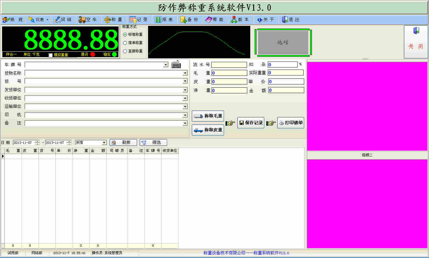Click the 换班 shift change toolbar icon
429x258 pixels.
point(6,20)
